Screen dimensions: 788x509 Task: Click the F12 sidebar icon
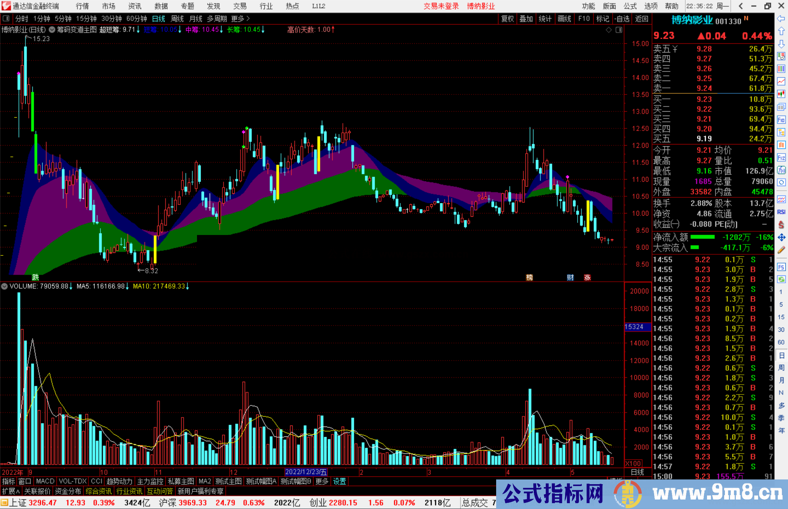point(781,158)
